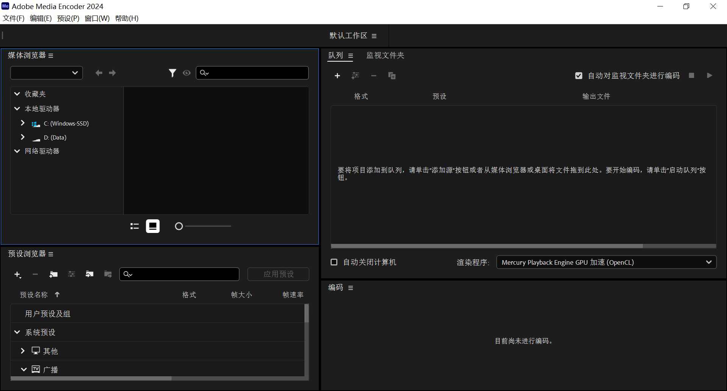Open the 帮助(H) menu

[127, 18]
